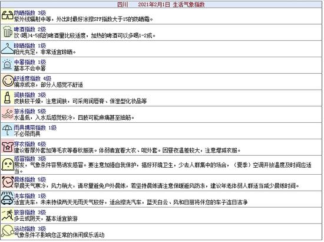This screenshot has height=242, width=324.
Task: Click the T-shirt icon for 穿衣指数
Action: [8, 147]
